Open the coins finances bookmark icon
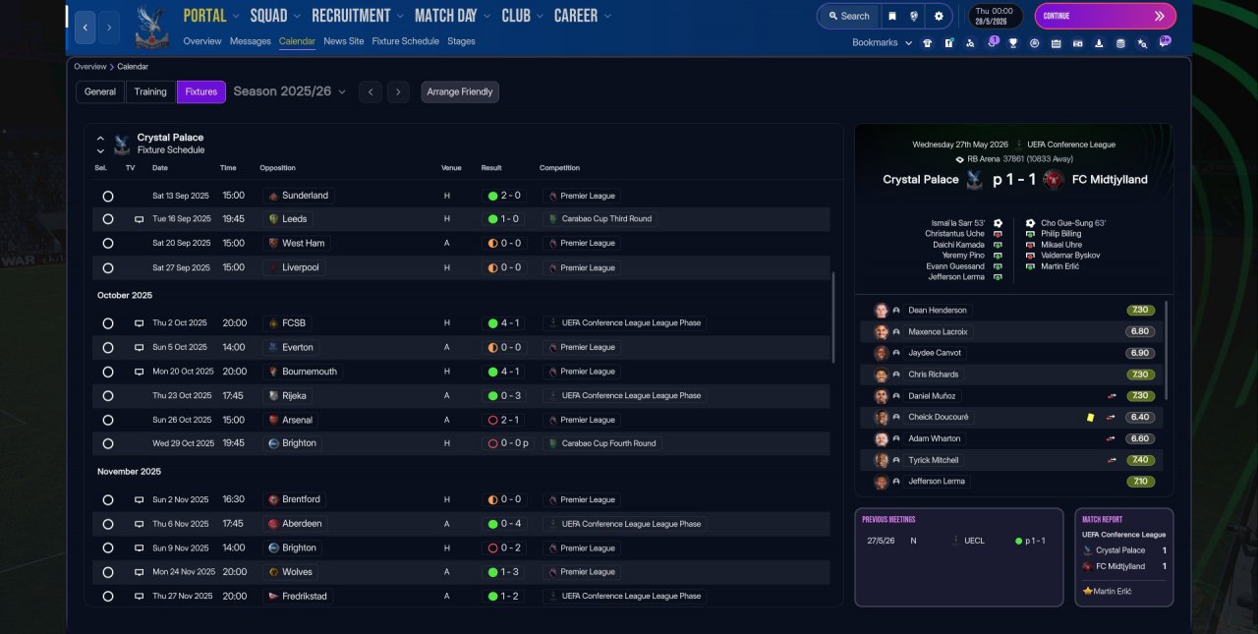Image resolution: width=1258 pixels, height=634 pixels. coord(1120,43)
